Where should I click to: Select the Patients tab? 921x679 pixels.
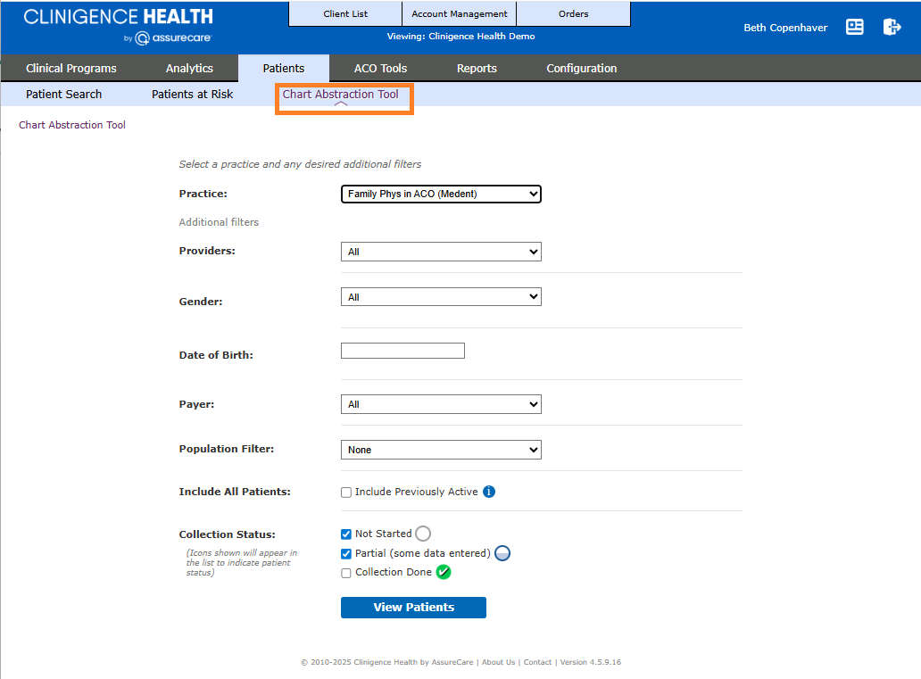click(x=284, y=68)
